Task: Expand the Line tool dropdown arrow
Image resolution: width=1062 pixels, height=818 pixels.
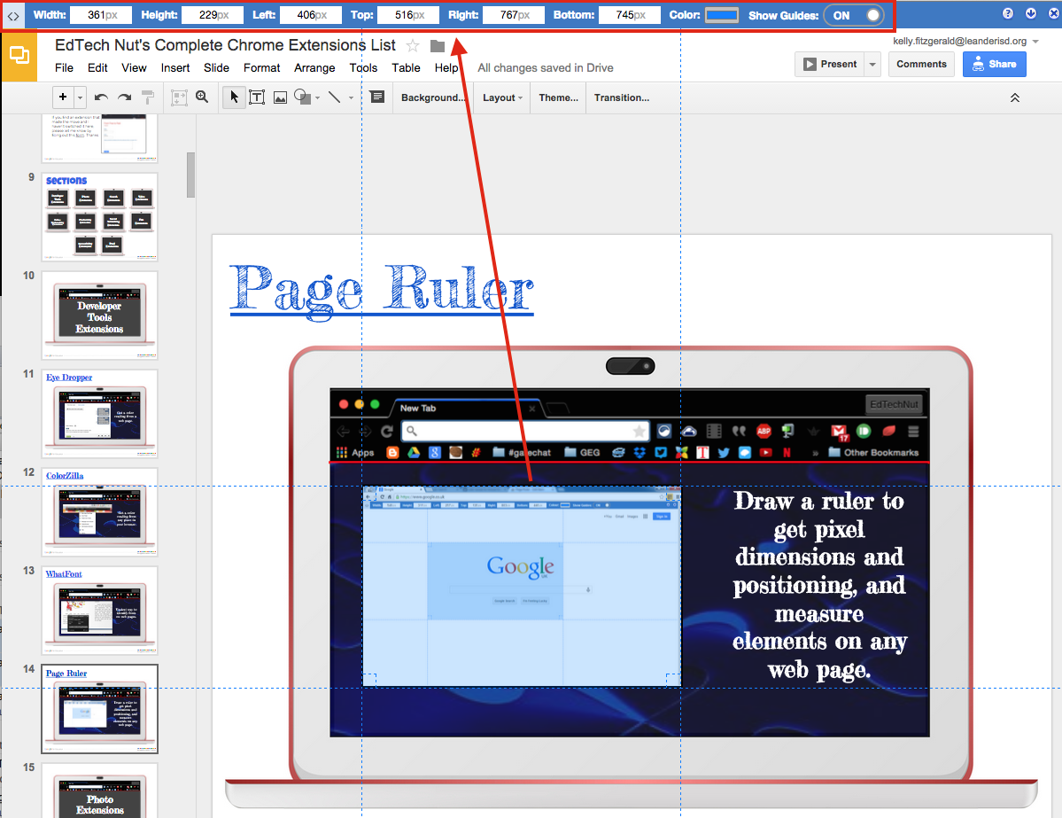Action: (x=351, y=97)
